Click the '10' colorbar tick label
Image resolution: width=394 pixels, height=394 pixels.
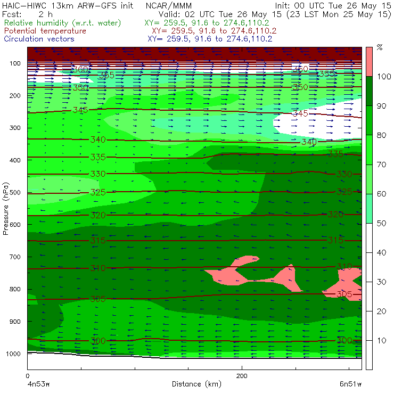pos(381,340)
